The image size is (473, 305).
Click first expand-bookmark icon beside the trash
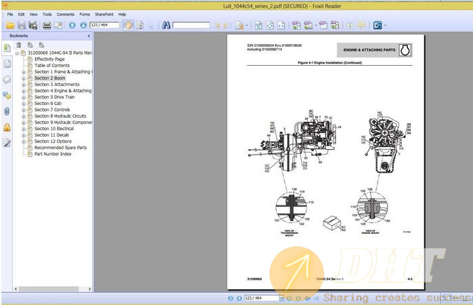(30, 45)
